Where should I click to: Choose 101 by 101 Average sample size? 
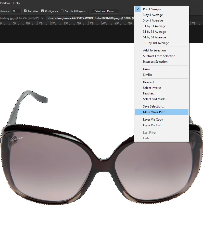[161, 43]
